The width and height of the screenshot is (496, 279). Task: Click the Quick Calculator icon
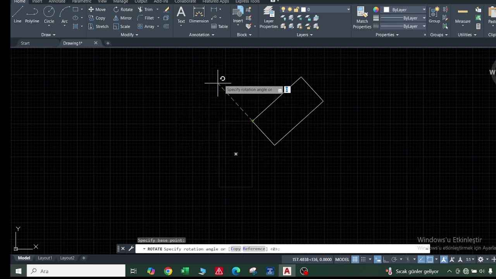(x=479, y=26)
